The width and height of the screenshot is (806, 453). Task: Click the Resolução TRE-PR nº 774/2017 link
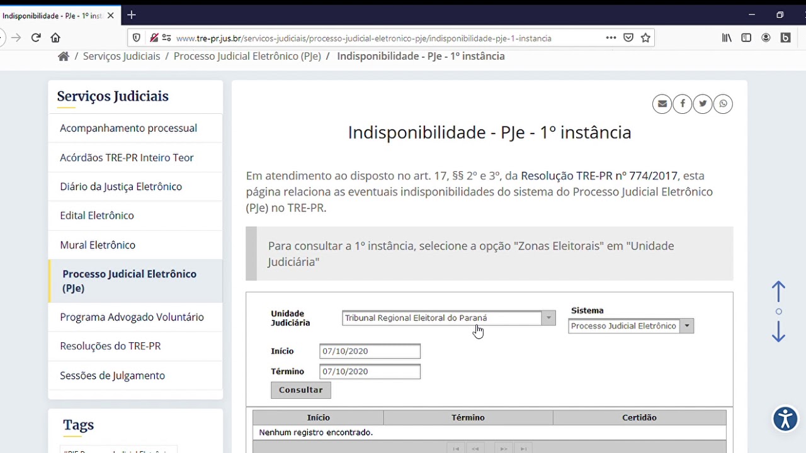pyautogui.click(x=599, y=176)
